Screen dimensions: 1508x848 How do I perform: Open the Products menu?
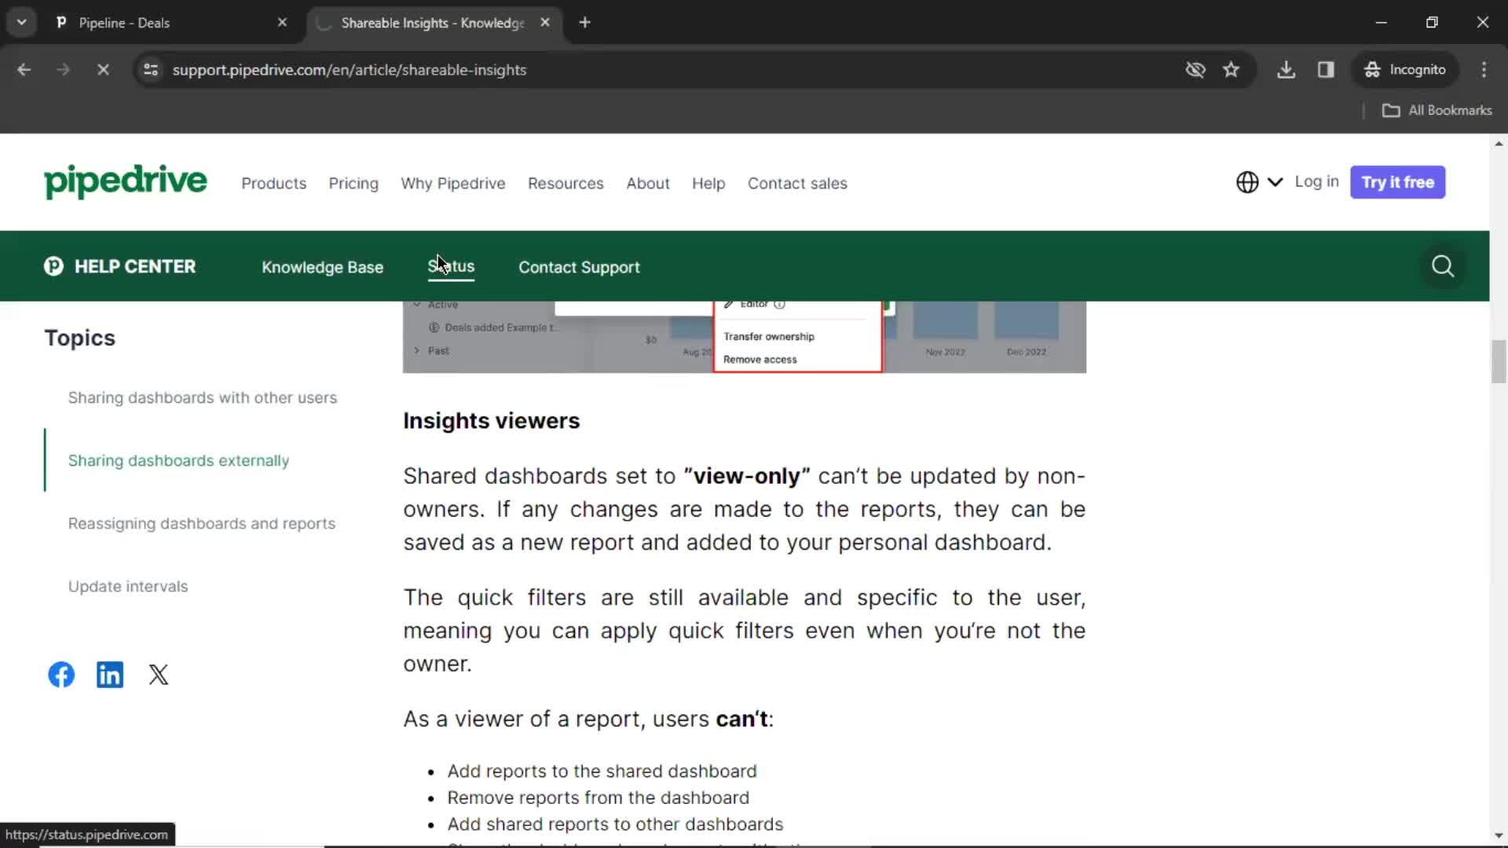click(x=273, y=184)
